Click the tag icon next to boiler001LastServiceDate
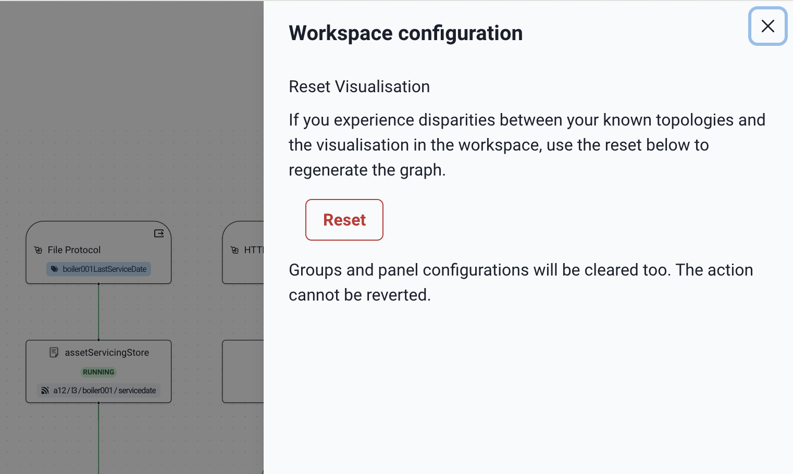The height and width of the screenshot is (474, 793). [x=54, y=269]
